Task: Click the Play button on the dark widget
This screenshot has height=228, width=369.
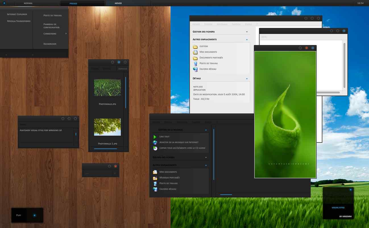Action: [19, 215]
